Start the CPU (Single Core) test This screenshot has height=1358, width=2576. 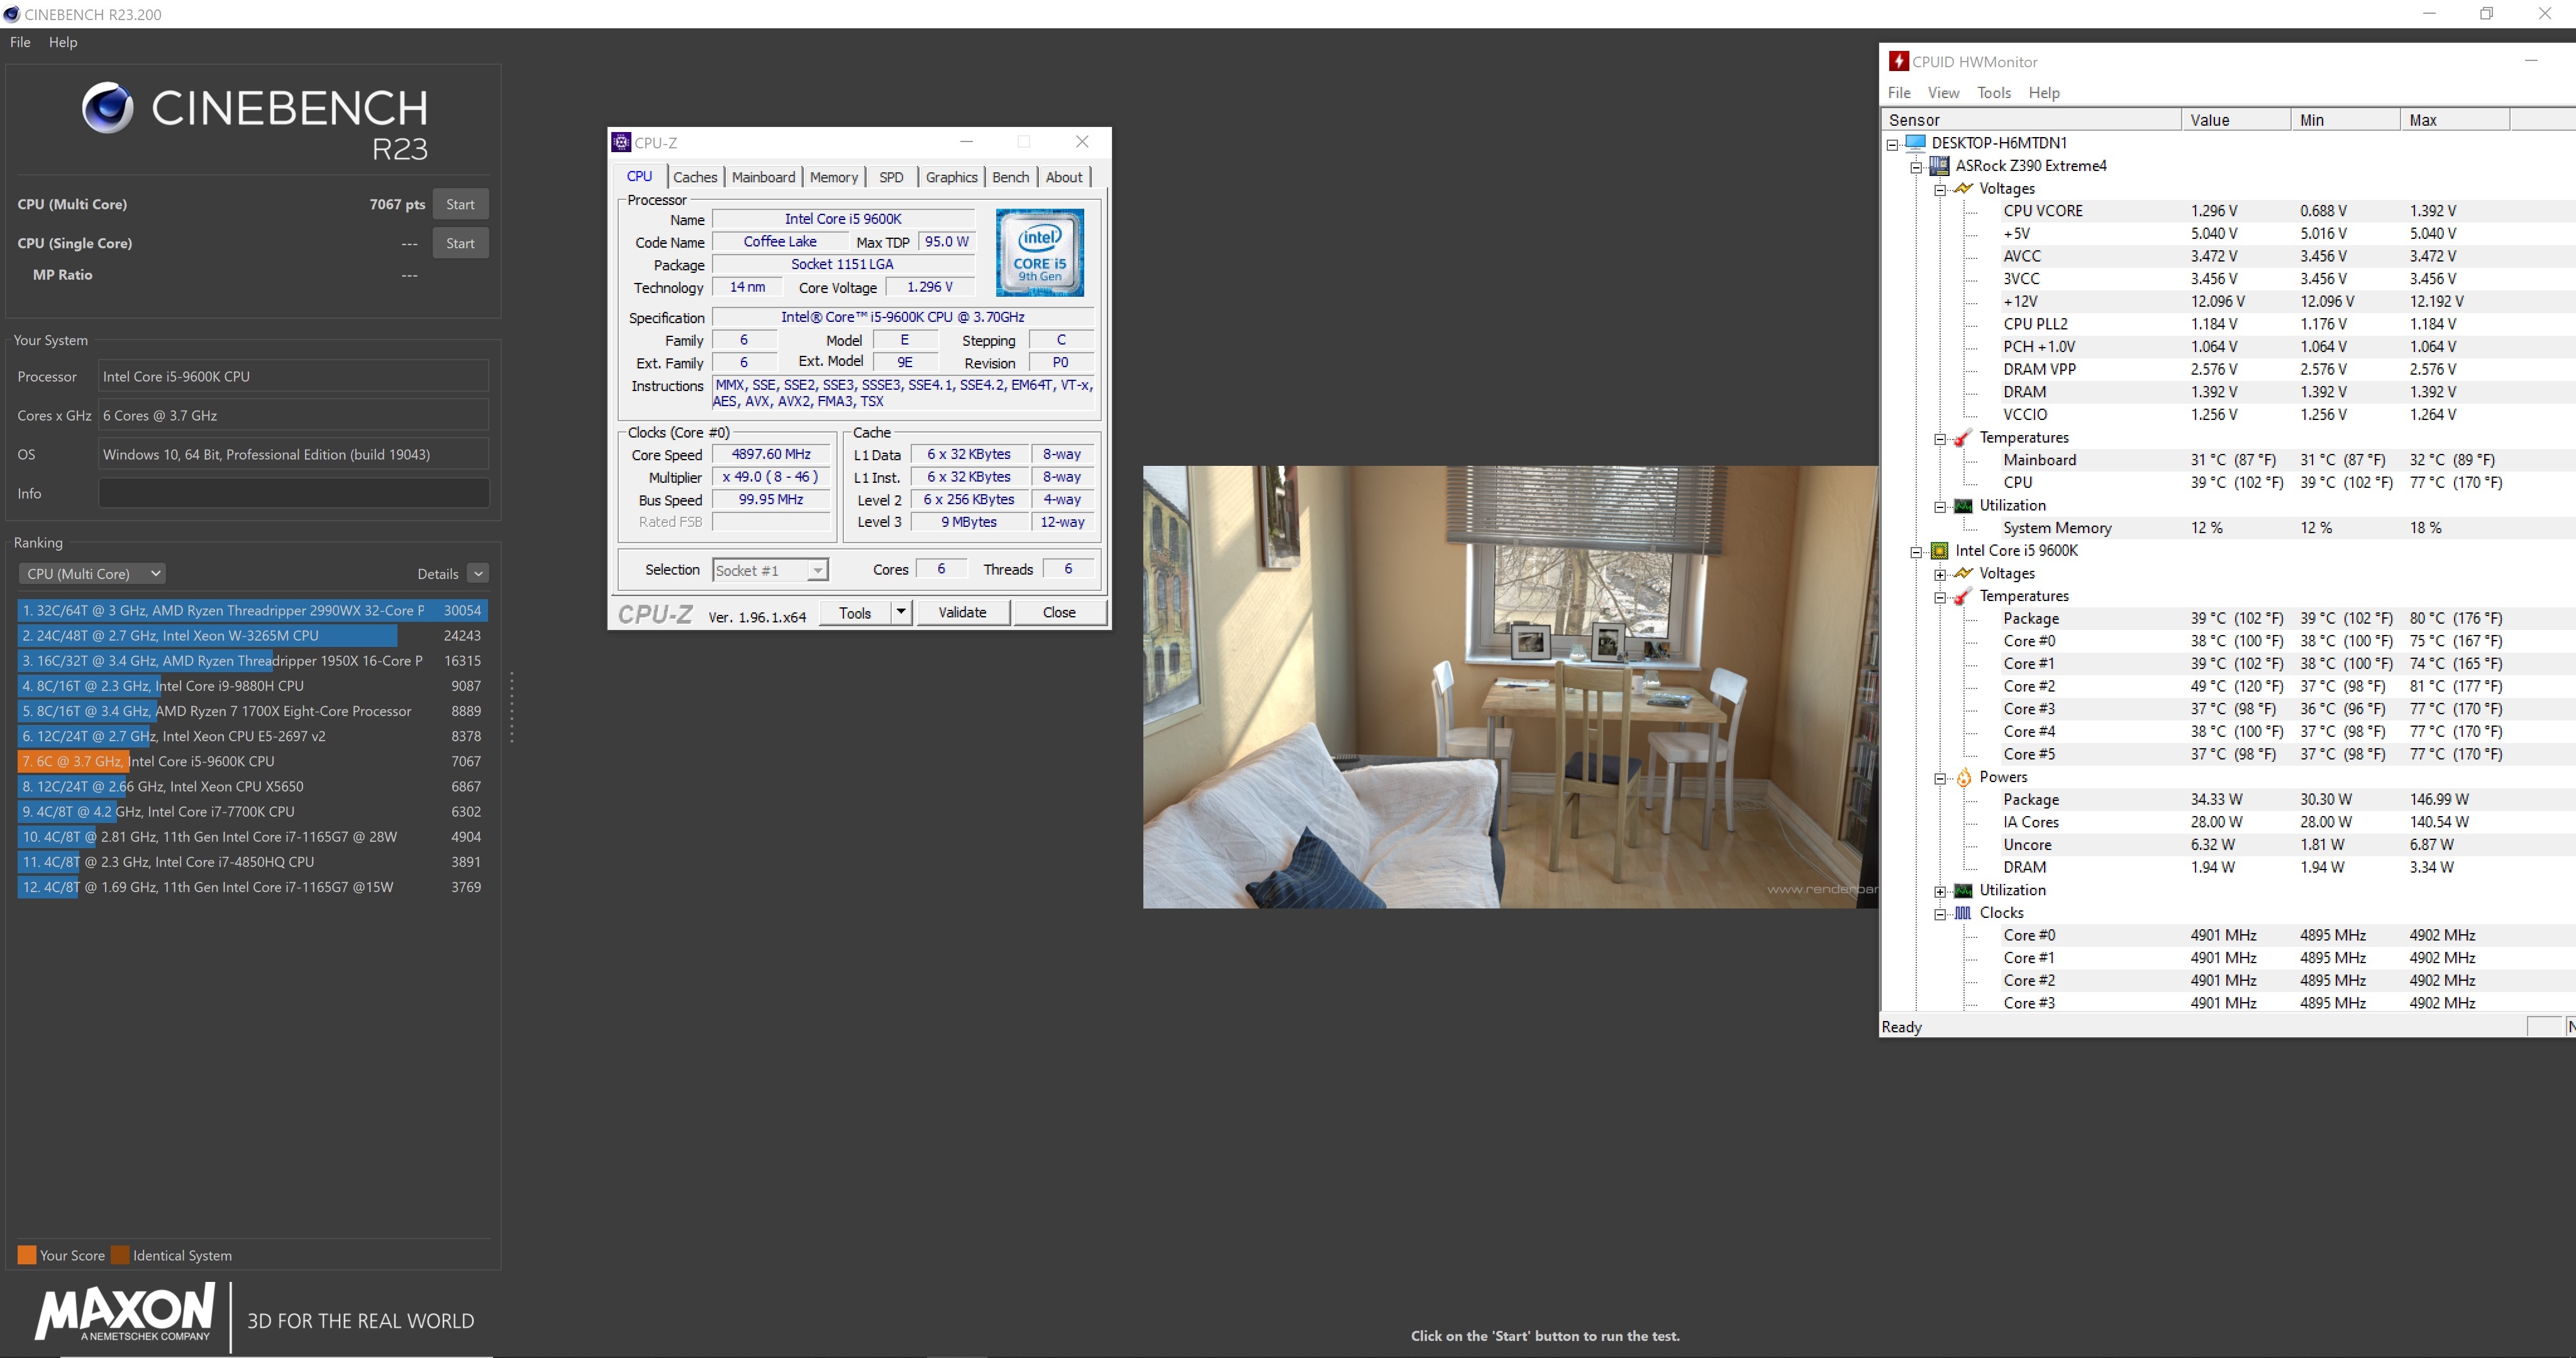[x=460, y=243]
